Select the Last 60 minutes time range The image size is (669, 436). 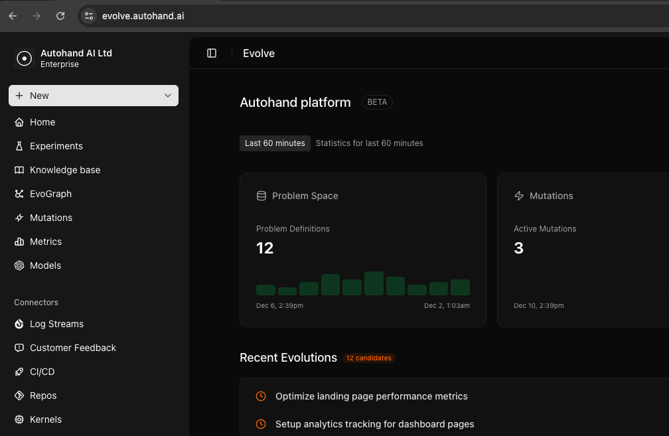point(275,143)
